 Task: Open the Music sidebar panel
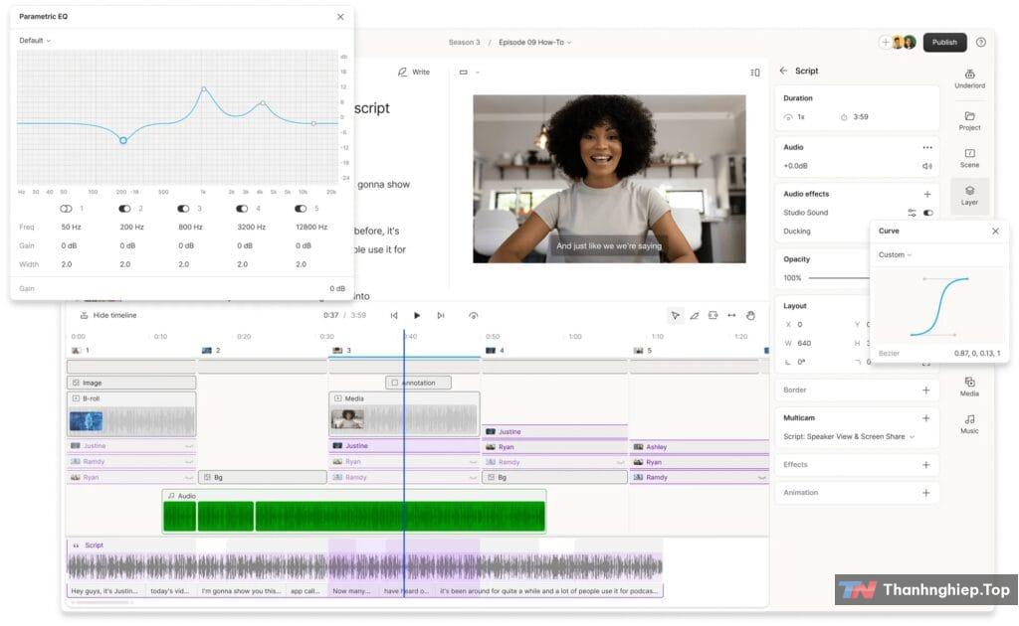pyautogui.click(x=969, y=423)
